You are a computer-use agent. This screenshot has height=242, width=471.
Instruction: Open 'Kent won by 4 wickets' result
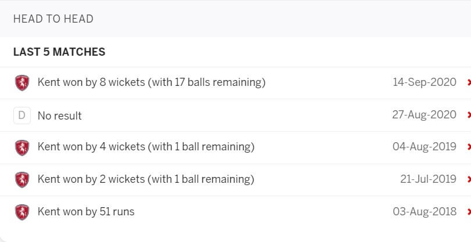point(146,147)
